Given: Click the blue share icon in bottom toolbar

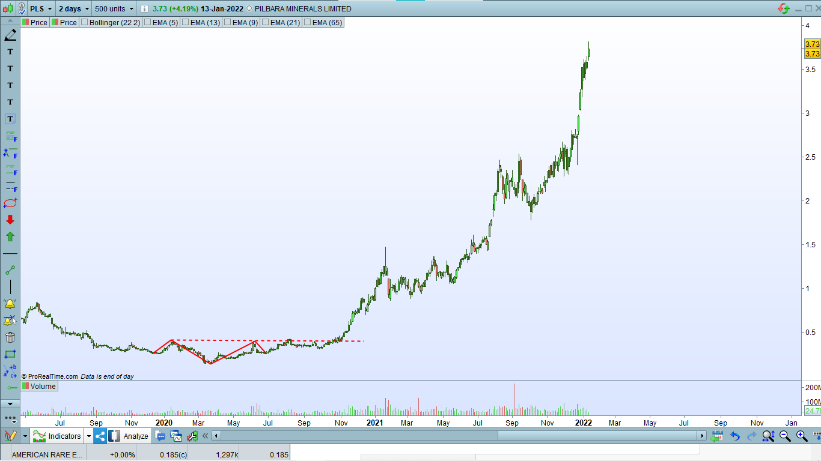Looking at the screenshot, I should (100, 436).
